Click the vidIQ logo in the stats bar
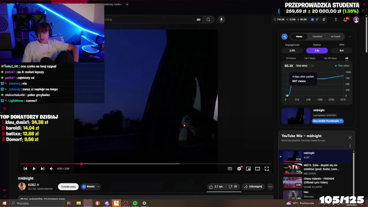The width and height of the screenshot is (368, 207). pyautogui.click(x=312, y=20)
